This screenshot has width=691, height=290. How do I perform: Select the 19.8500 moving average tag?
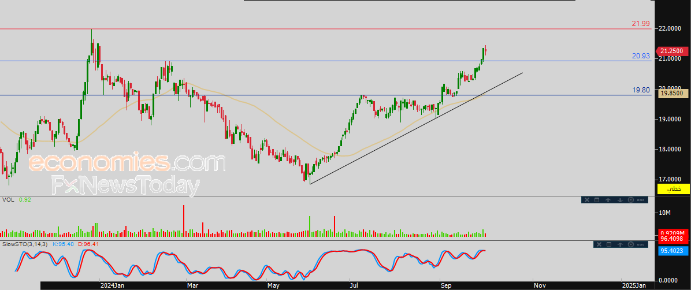click(x=673, y=93)
